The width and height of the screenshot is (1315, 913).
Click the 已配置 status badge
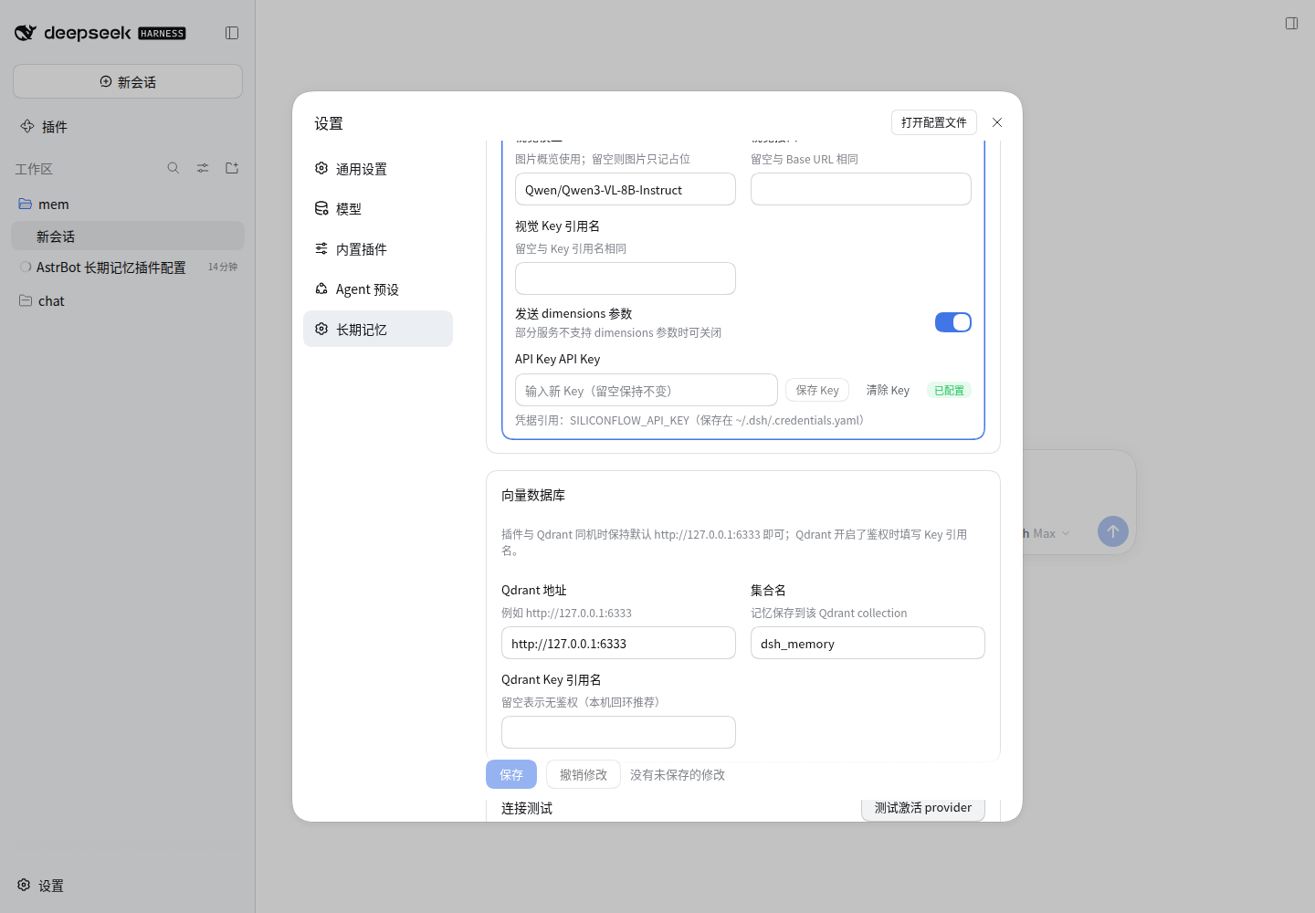click(x=949, y=390)
